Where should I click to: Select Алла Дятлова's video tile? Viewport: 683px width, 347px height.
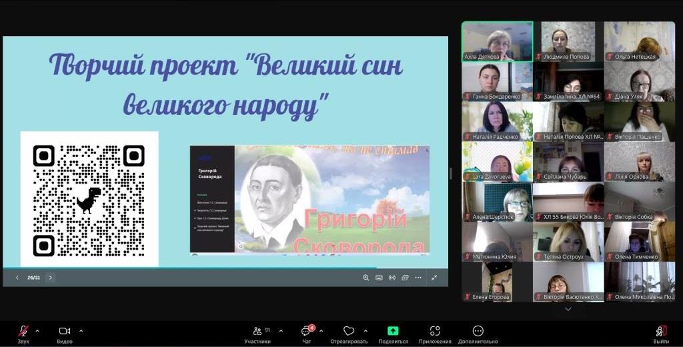click(497, 41)
